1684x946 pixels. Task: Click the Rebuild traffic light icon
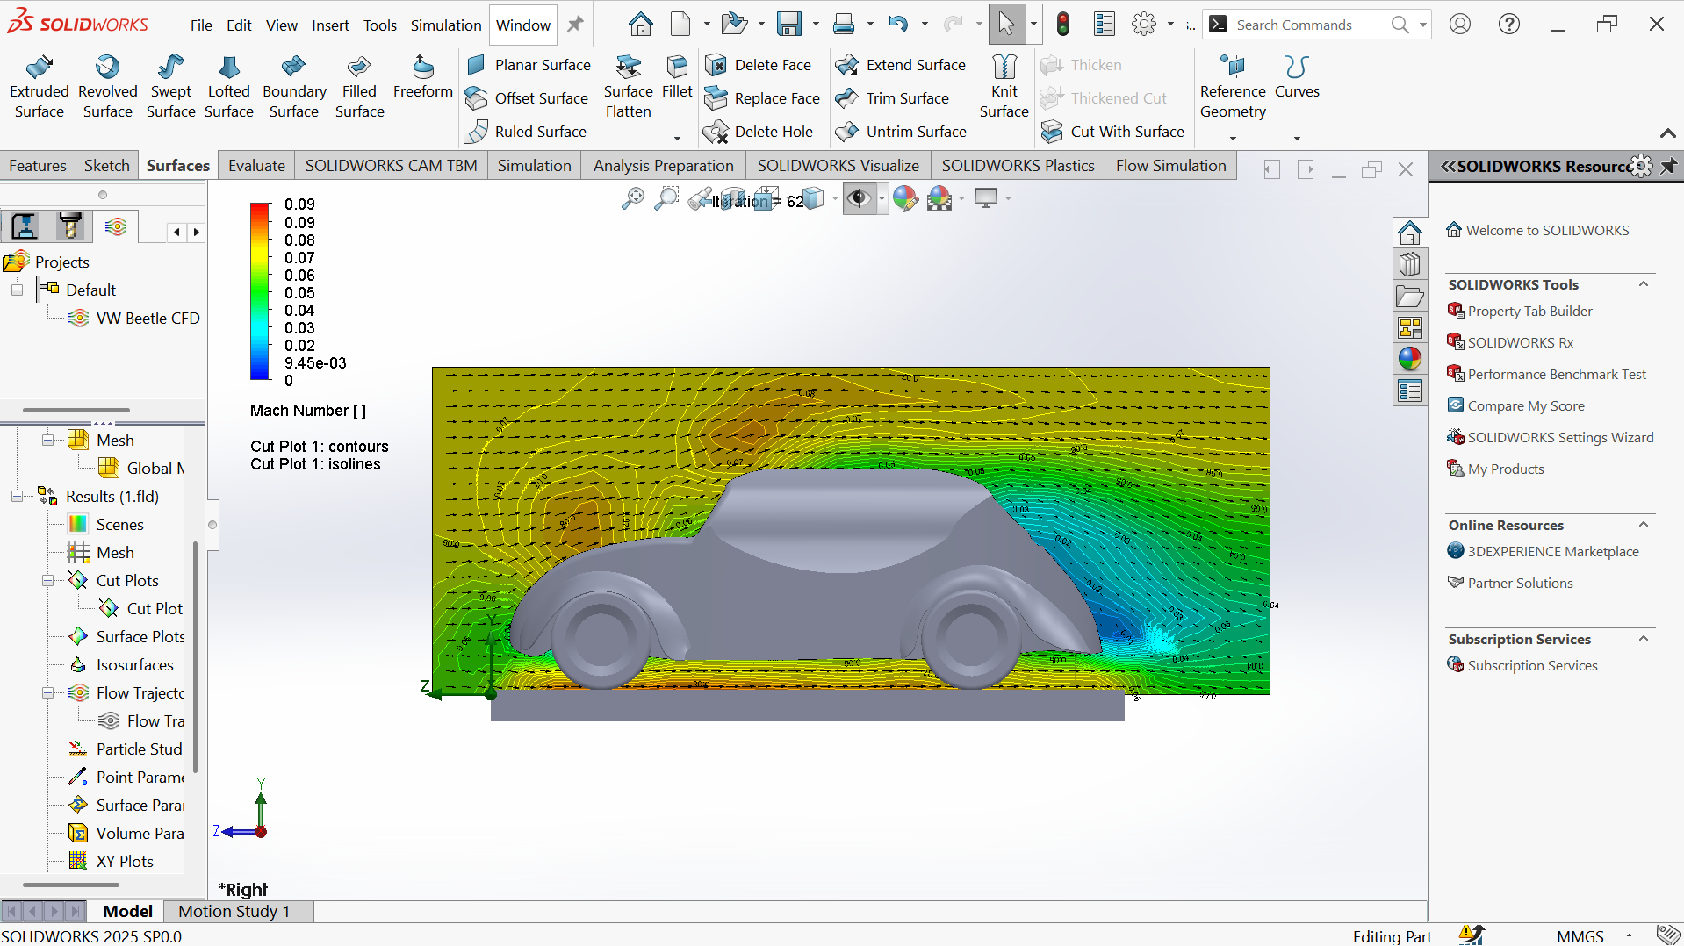1063,25
